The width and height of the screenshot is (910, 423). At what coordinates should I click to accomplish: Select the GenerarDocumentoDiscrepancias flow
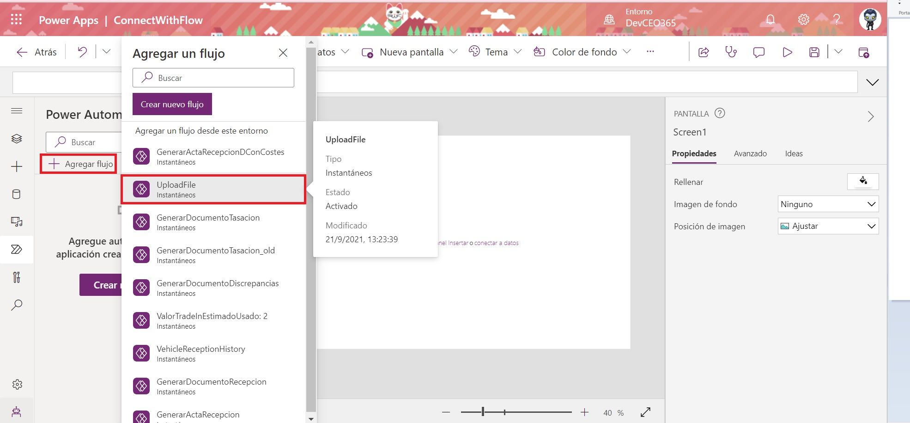coord(213,288)
